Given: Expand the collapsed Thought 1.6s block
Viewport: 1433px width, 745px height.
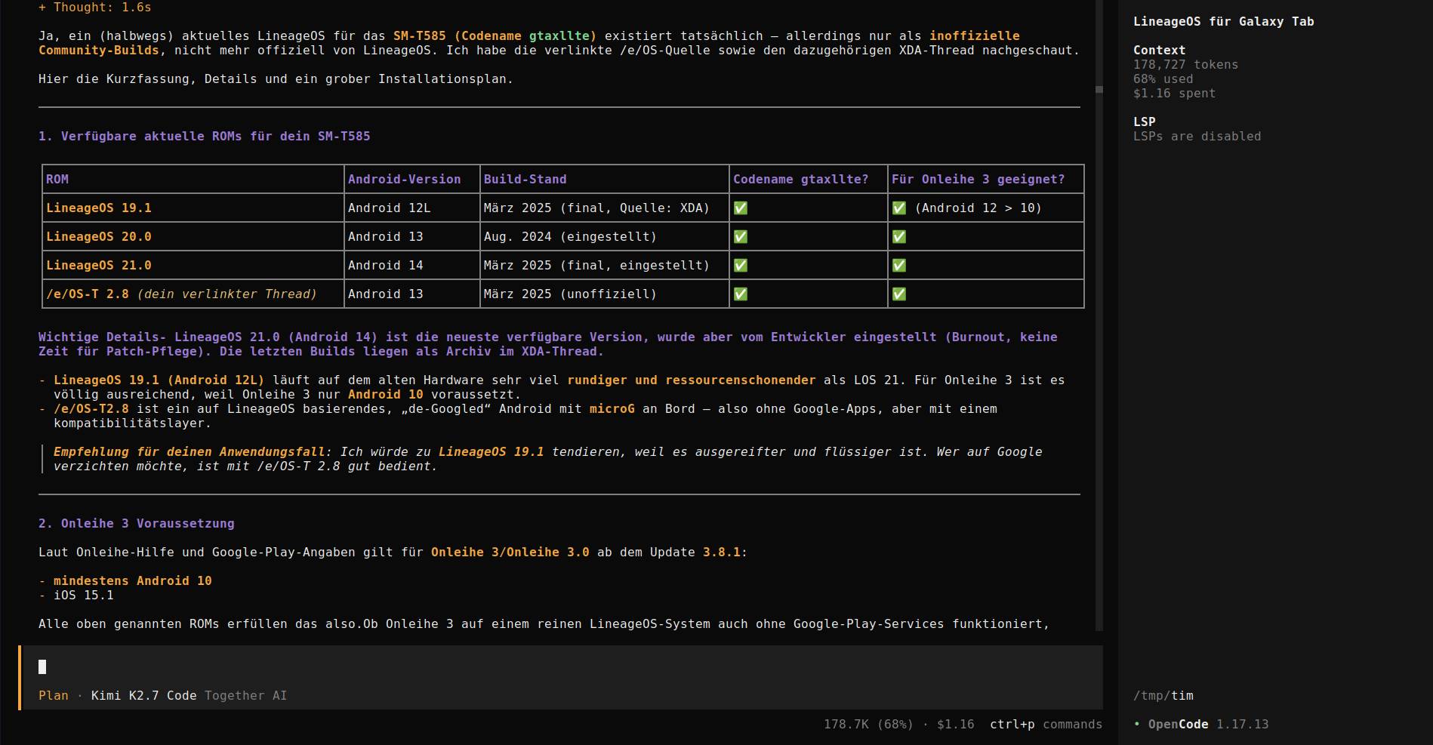Looking at the screenshot, I should click(x=94, y=8).
